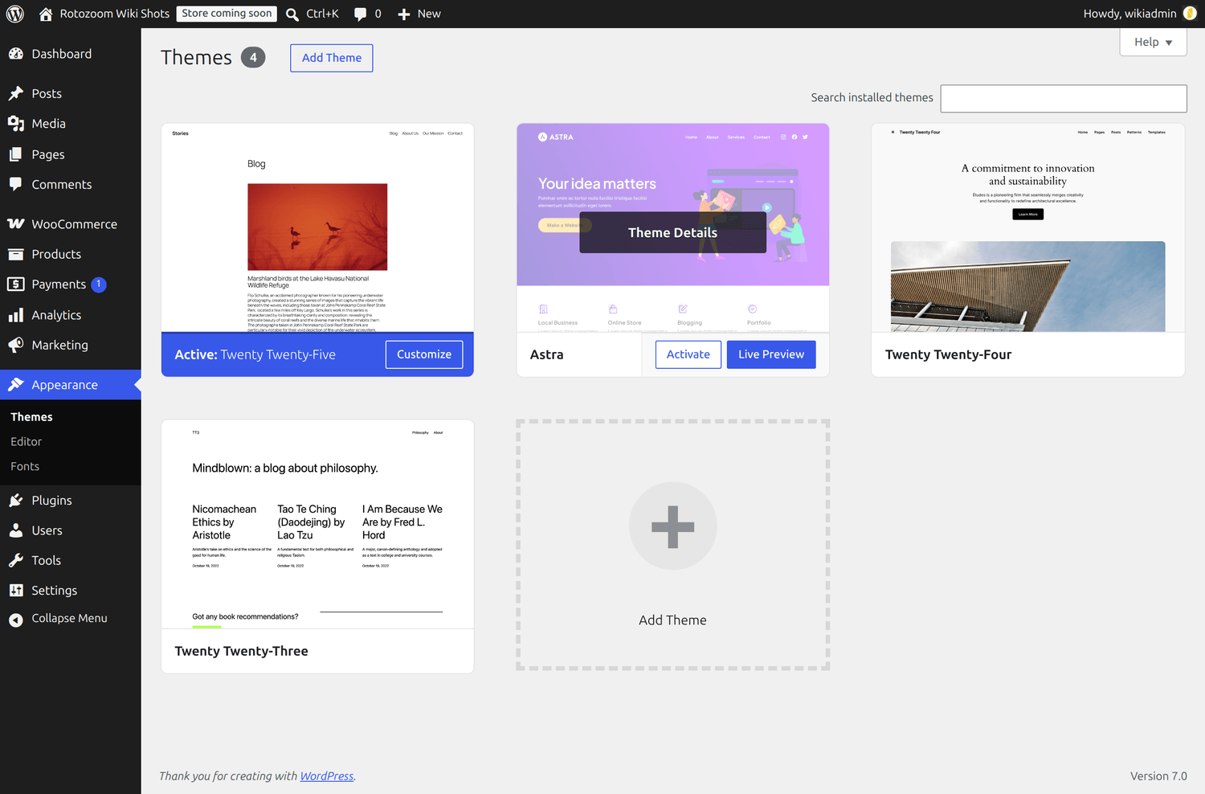Click the Analytics bar chart icon
This screenshot has width=1205, height=794.
click(x=16, y=315)
